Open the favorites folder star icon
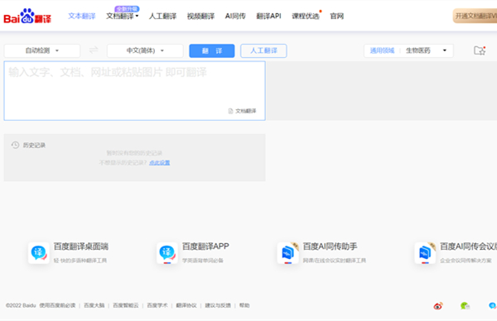Screen dimensions: 497x321 [480, 50]
